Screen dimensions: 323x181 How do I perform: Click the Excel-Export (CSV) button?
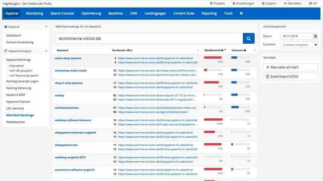[291, 76]
